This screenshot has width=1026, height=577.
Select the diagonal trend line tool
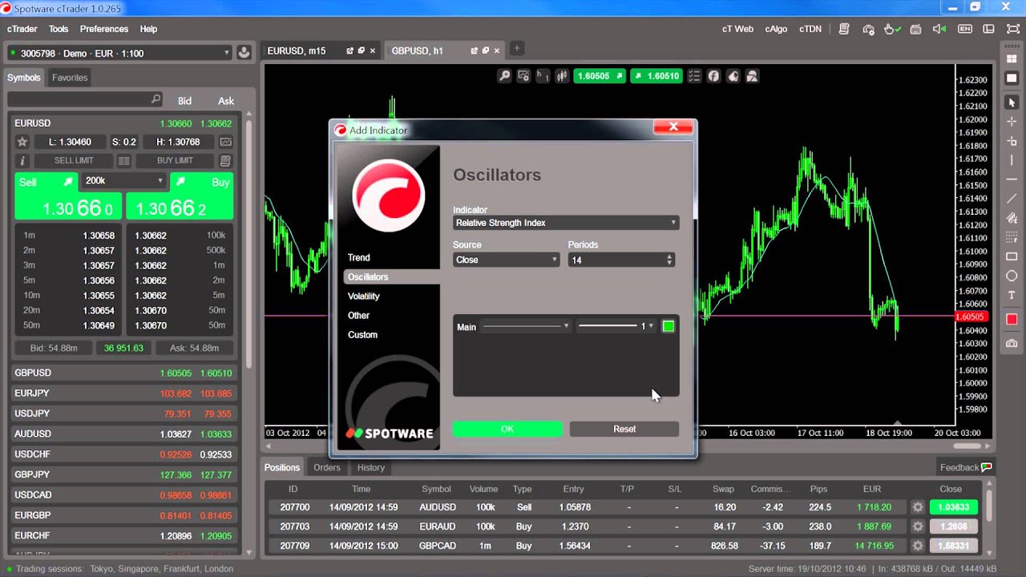(1012, 199)
